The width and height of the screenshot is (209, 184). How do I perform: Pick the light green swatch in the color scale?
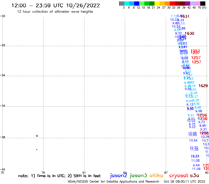[x=142, y=3]
